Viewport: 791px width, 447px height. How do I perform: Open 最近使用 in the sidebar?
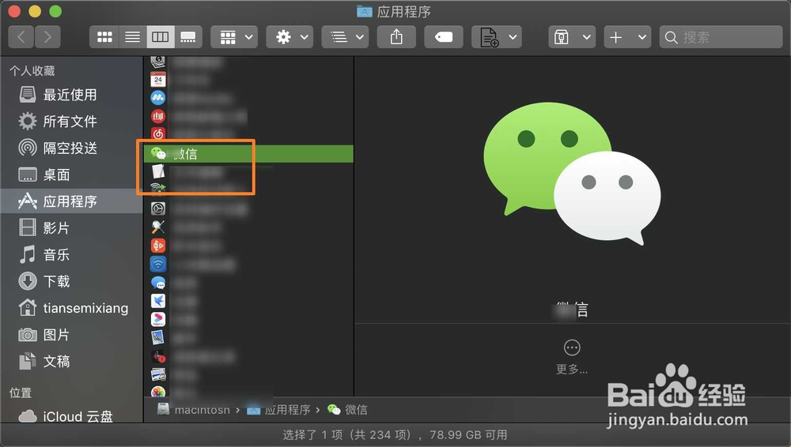click(70, 95)
